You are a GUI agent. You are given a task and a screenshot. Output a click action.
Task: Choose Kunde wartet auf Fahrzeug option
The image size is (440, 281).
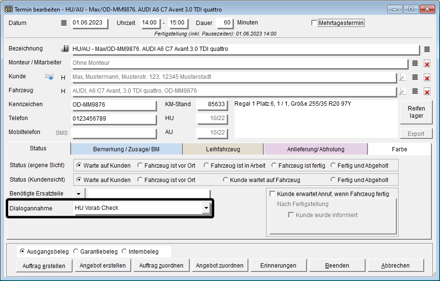(225, 180)
